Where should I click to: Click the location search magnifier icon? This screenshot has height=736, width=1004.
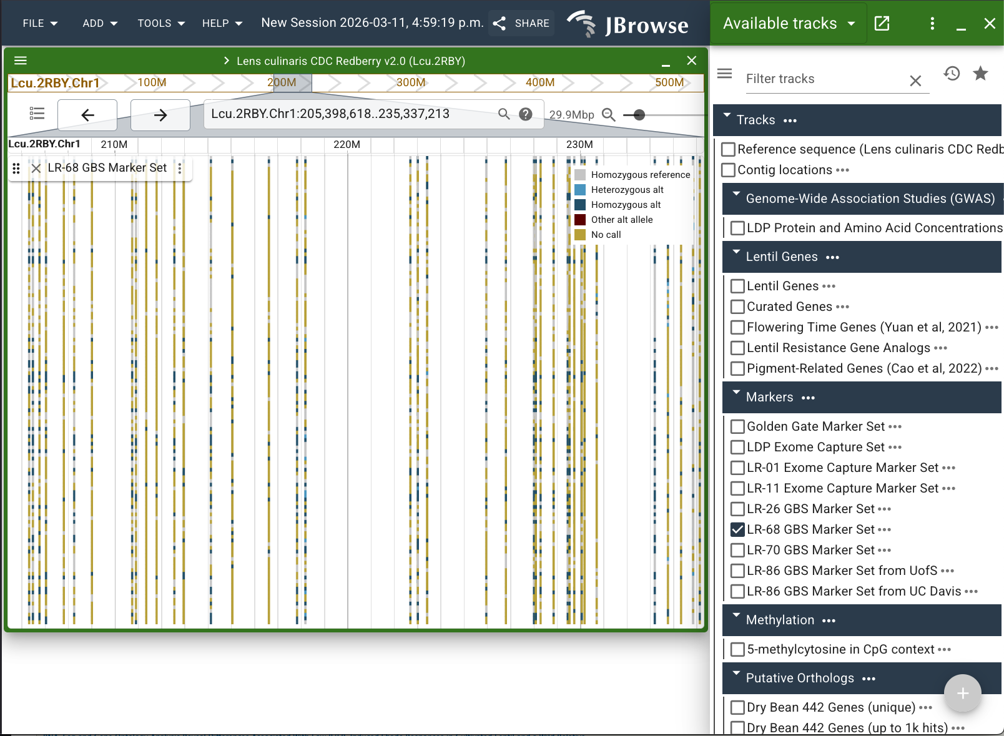504,114
